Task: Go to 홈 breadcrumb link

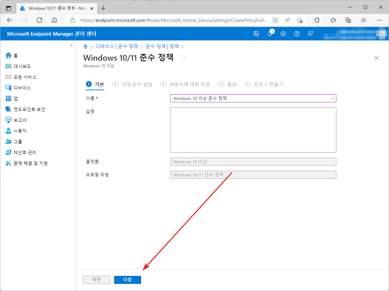Action: [85, 46]
